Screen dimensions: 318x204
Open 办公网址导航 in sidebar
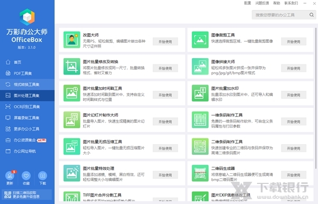[x=27, y=151]
